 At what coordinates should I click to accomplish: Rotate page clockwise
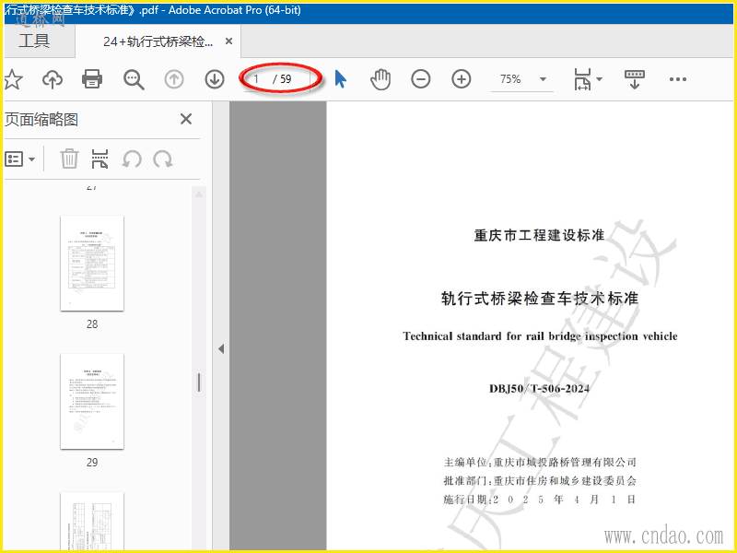(163, 159)
